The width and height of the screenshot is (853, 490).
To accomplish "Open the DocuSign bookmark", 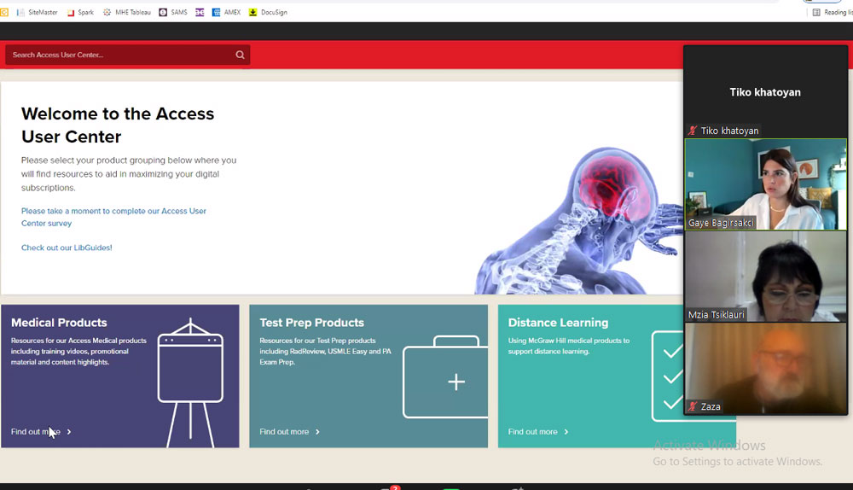I will (x=270, y=12).
